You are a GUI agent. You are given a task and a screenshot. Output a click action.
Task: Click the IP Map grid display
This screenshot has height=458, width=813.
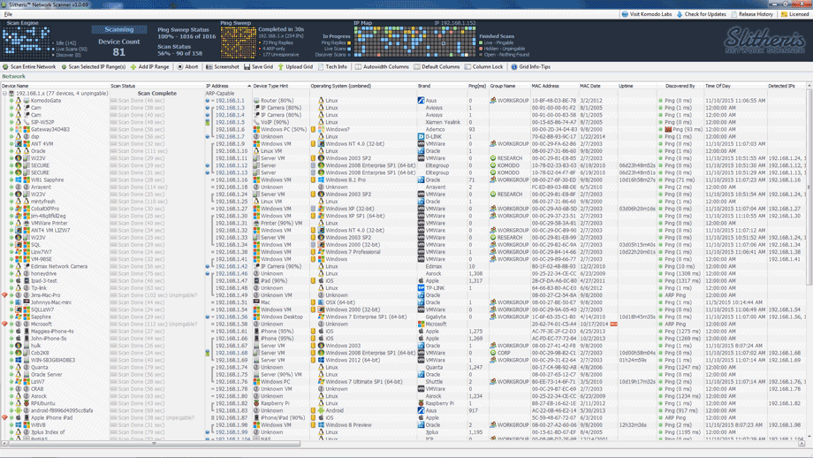coord(414,42)
